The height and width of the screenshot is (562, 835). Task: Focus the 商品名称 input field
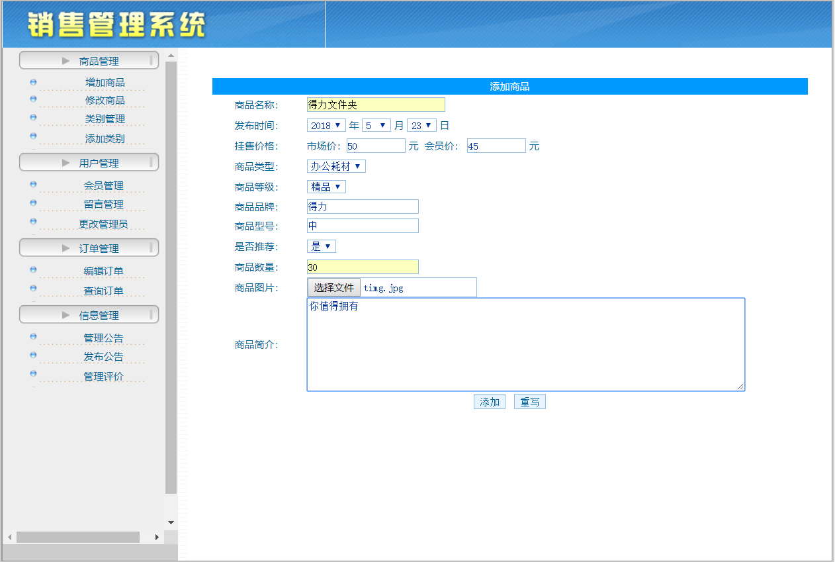coord(376,105)
